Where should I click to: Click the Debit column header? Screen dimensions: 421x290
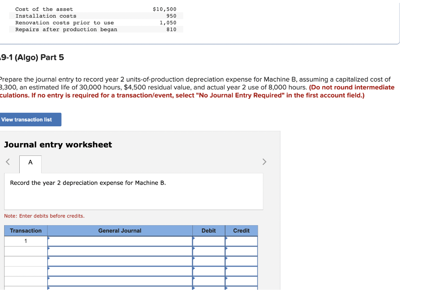(x=208, y=231)
